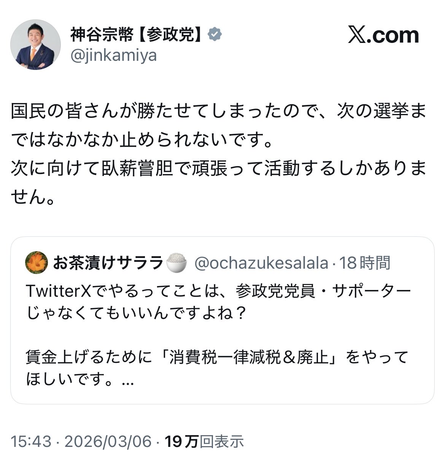Open the @jinkamiya handle link
This screenshot has height=464, width=445.
(113, 56)
